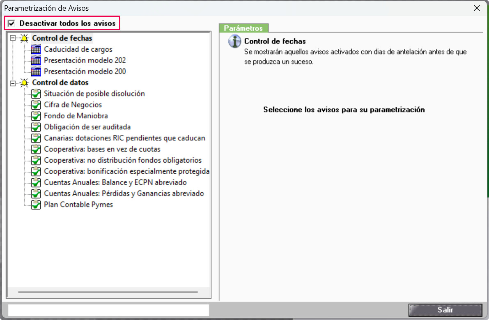Screen dimensions: 489x320
Task: Click the bell icon beside Control de fechas
Action: coord(24,38)
